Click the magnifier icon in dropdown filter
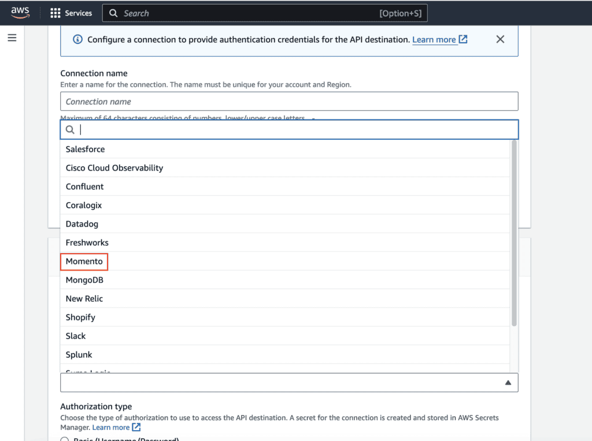Screen dimensions: 592x441 [70, 129]
